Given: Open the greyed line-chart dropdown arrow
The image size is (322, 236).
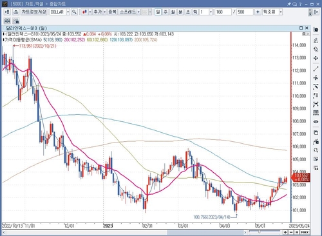Looking at the screenshot, I should pos(150,12).
